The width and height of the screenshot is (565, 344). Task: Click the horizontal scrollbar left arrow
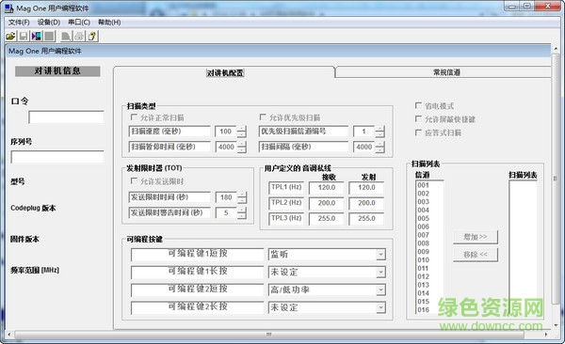pos(9,335)
